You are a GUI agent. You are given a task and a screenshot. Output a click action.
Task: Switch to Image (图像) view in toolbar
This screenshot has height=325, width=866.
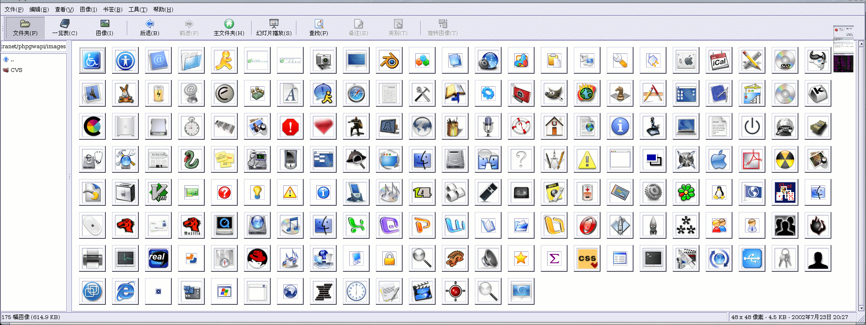coord(104,28)
